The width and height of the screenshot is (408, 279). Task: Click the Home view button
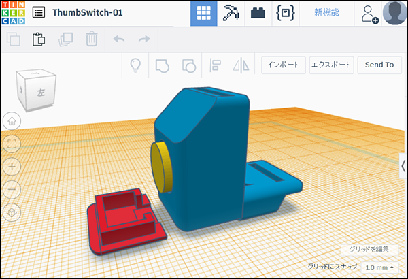(x=12, y=121)
